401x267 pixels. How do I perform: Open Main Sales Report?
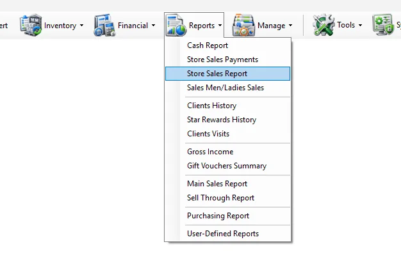coord(227,184)
